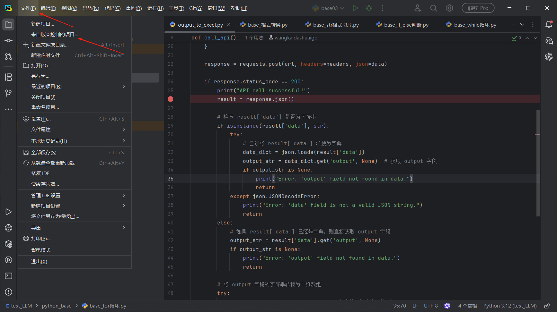Click the 解锁 Pro button
This screenshot has height=312, width=557.
(478, 8)
